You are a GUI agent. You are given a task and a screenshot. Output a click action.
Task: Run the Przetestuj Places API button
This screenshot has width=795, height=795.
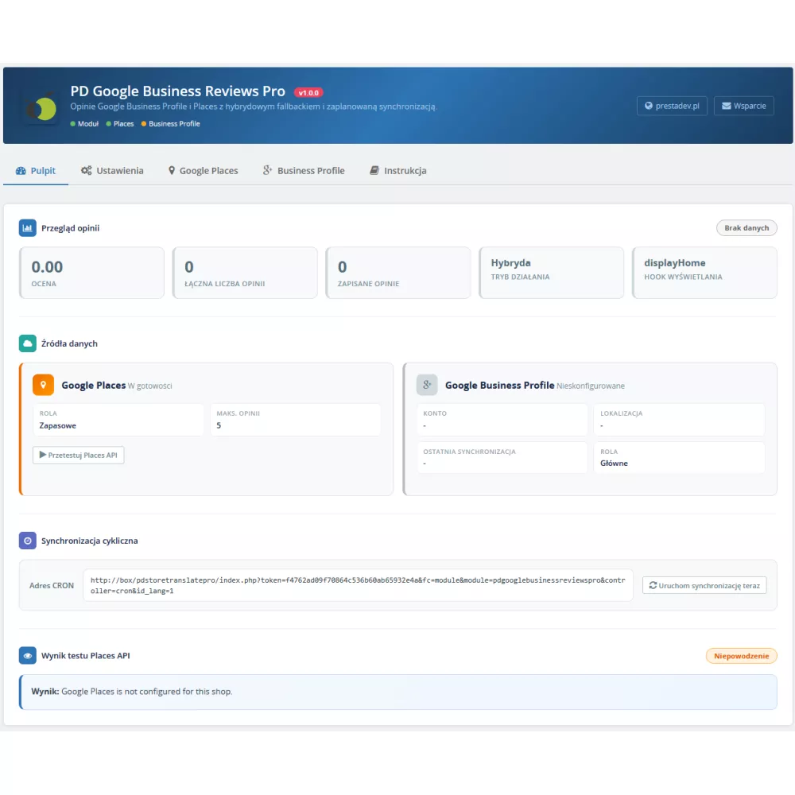(x=78, y=456)
